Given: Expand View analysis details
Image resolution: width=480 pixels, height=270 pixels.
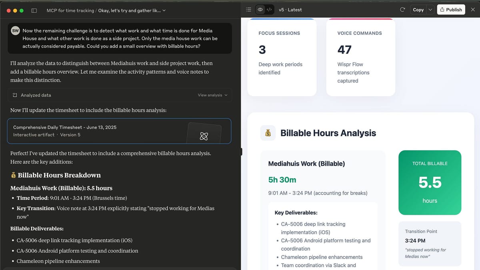Looking at the screenshot, I should click(x=212, y=95).
